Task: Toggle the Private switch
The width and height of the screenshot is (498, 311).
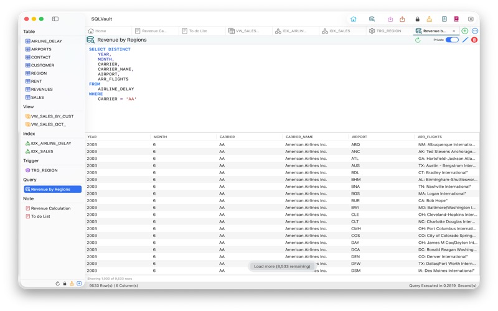Action: 452,40
